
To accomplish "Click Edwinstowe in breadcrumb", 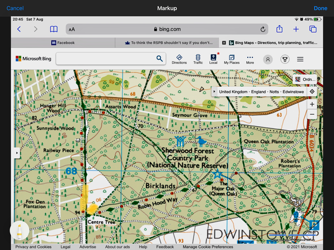I will click(x=293, y=92).
